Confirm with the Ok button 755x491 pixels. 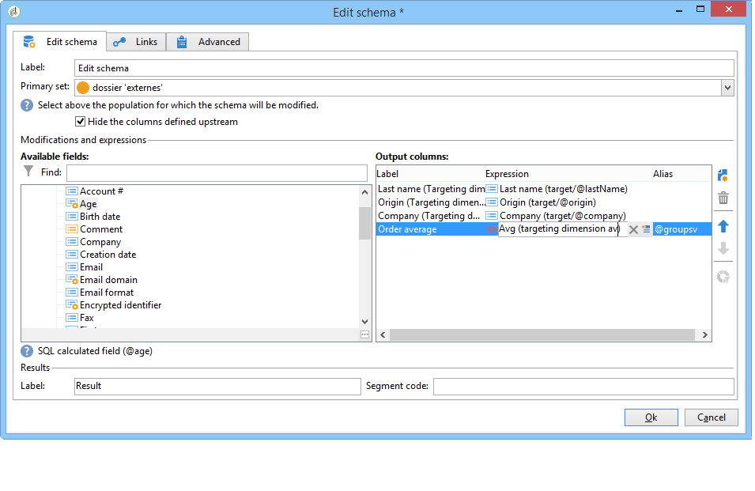coord(651,417)
